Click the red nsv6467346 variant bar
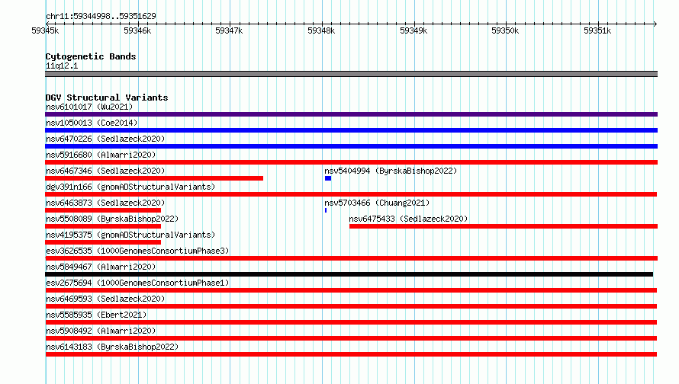679x384 pixels. point(154,178)
